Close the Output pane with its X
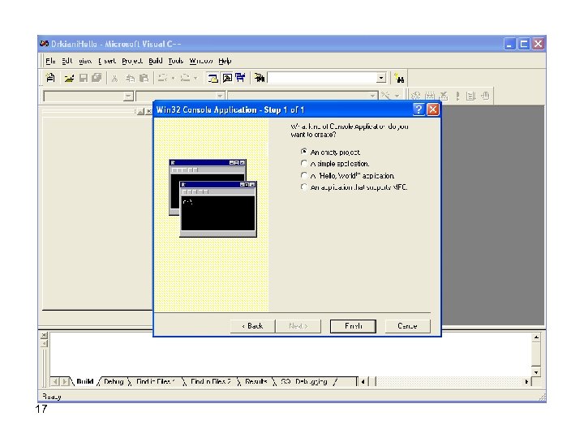This screenshot has width=584, height=438. (x=45, y=335)
